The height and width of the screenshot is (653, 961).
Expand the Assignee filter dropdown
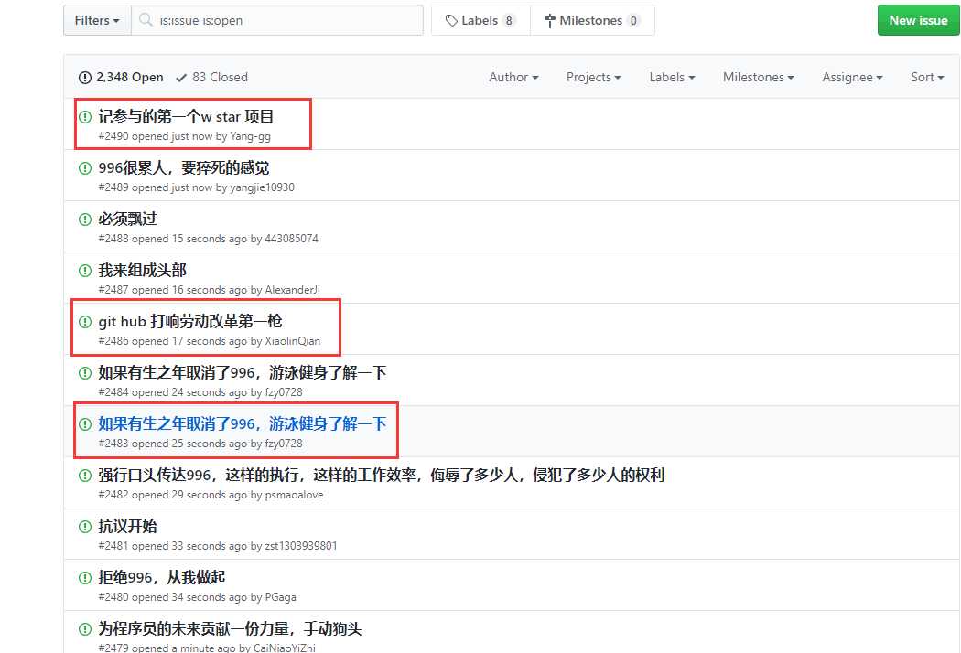point(852,77)
